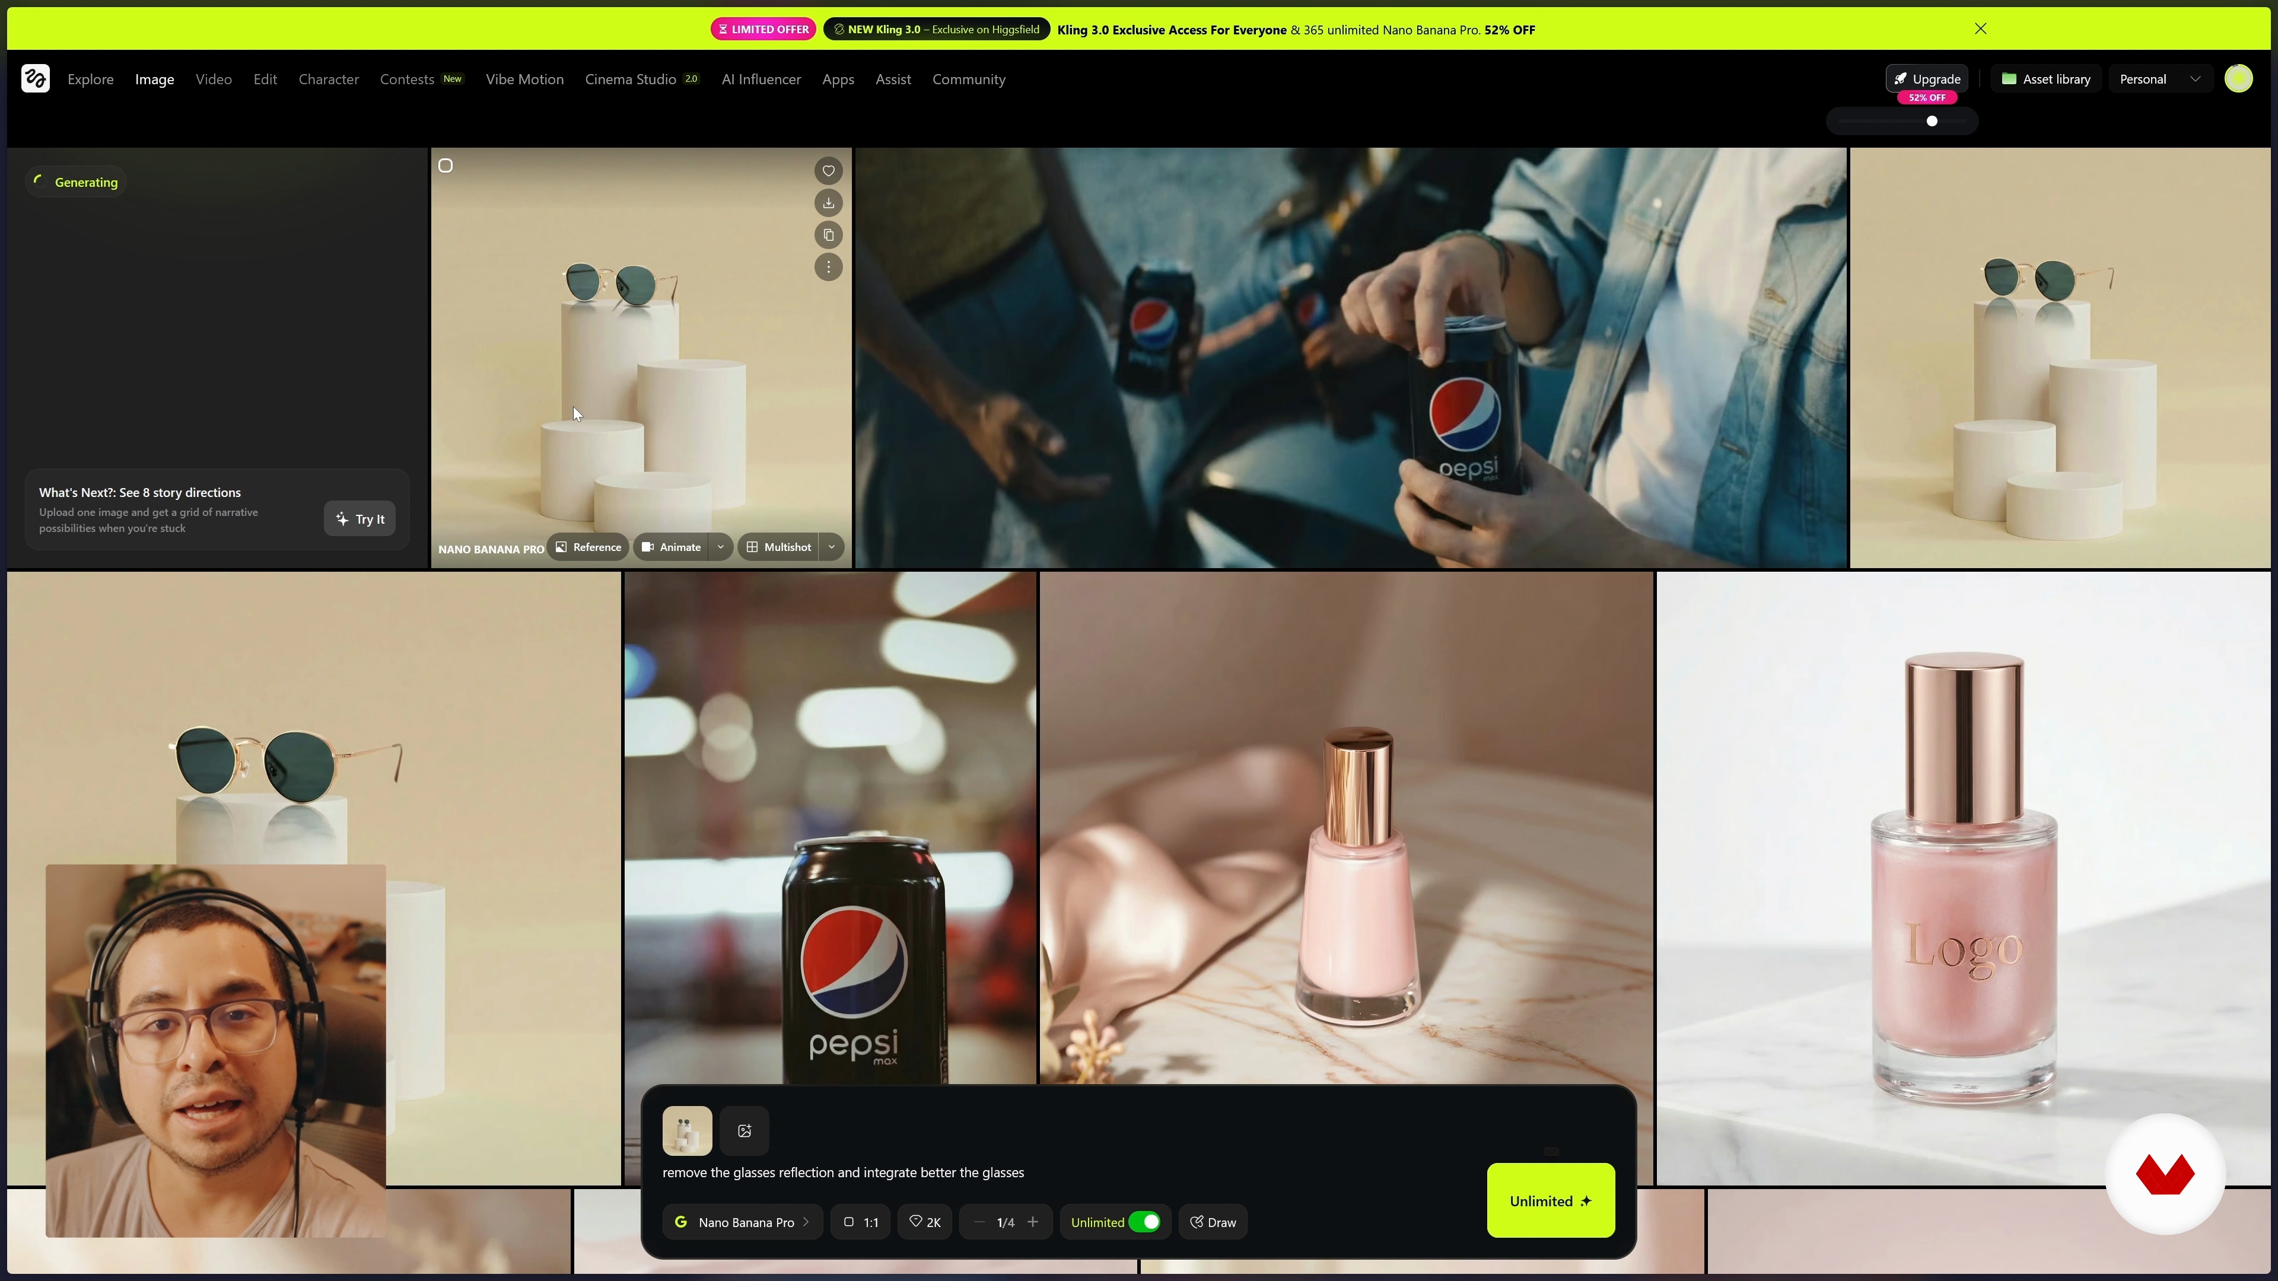Viewport: 2278px width, 1281px height.
Task: Click the 2K resolution option
Action: (925, 1222)
